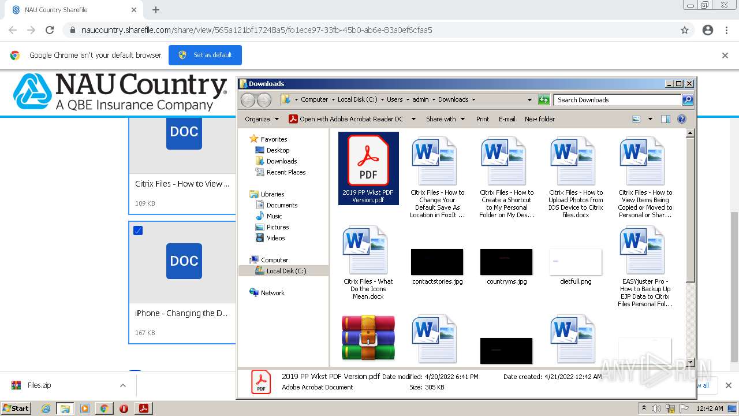
Task: Click the search magnifier in Downloads window
Action: coord(687,100)
